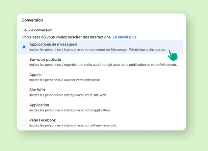Click the Lieu de conversion label
This screenshot has height=151, width=208.
(37, 30)
